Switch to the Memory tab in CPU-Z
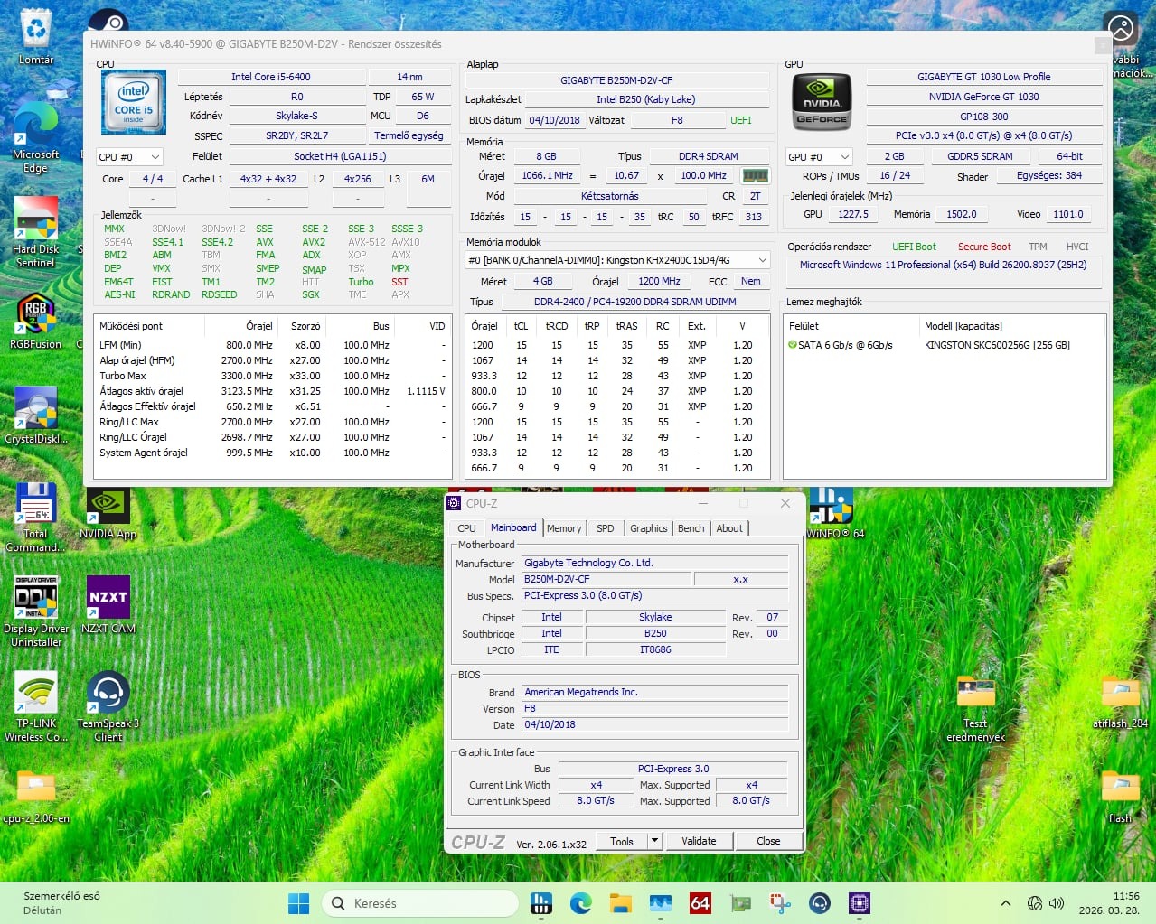Screen dimensions: 1156x924 (564, 528)
